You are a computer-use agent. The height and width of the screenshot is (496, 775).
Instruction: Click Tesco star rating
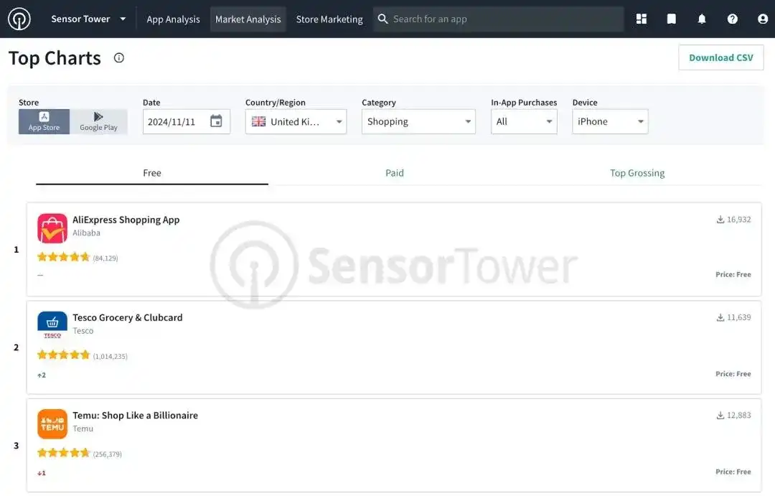[x=63, y=355]
